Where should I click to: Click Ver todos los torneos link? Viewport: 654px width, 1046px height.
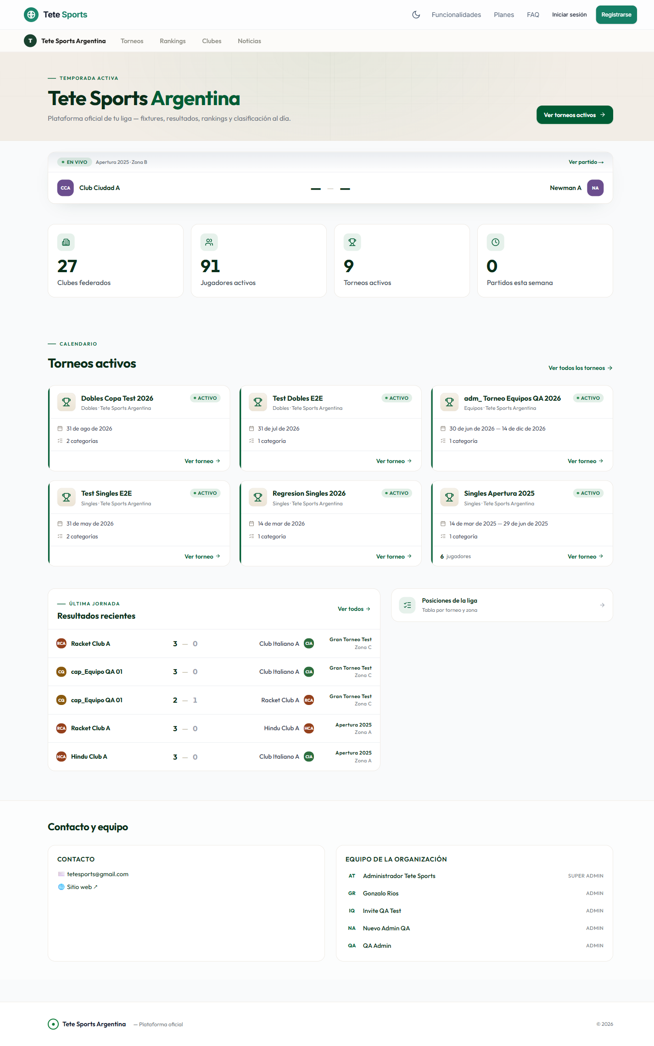pyautogui.click(x=581, y=368)
